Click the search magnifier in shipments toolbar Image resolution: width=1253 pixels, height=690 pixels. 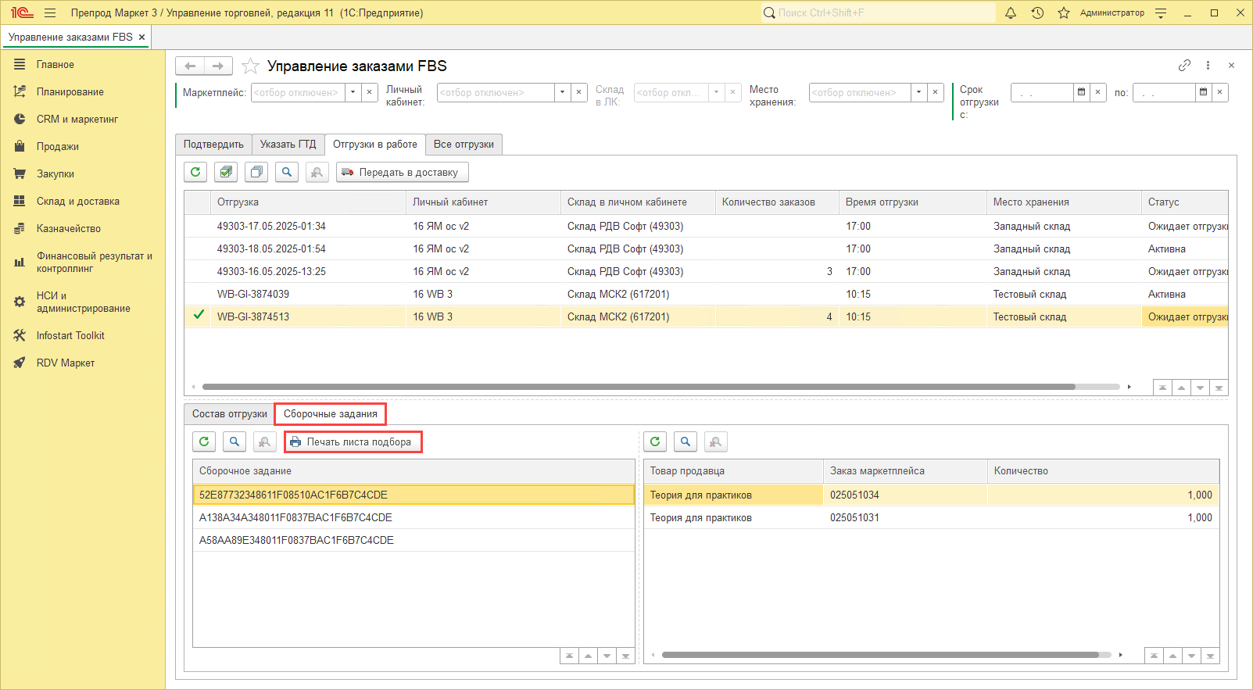(287, 172)
